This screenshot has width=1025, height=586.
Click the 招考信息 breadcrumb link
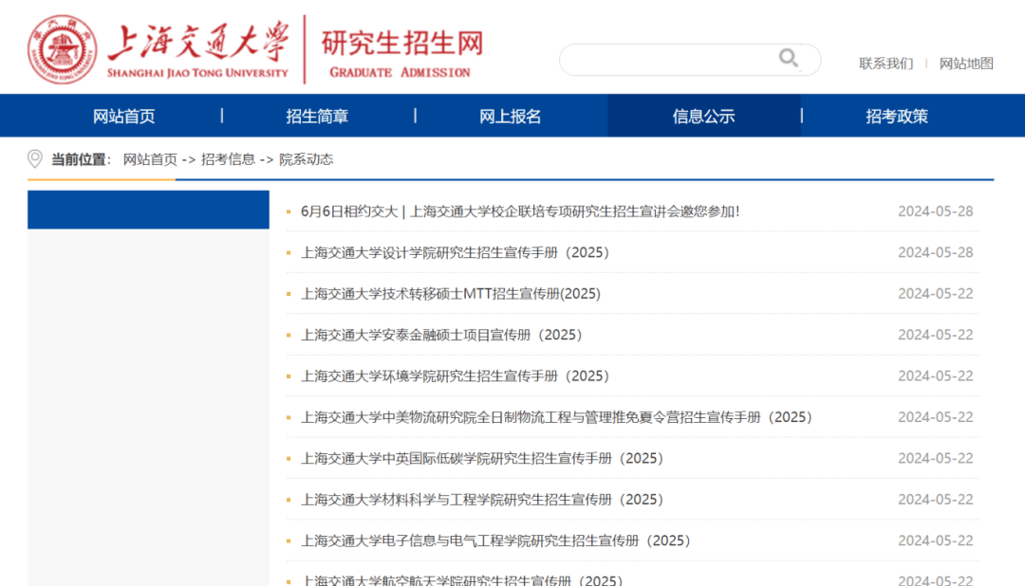tap(219, 158)
